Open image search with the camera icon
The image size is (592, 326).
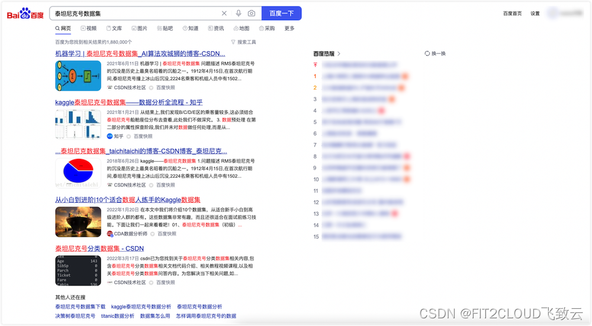[x=252, y=14]
